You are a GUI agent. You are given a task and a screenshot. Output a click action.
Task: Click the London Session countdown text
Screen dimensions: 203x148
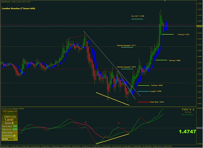pyautogui.click(x=19, y=8)
